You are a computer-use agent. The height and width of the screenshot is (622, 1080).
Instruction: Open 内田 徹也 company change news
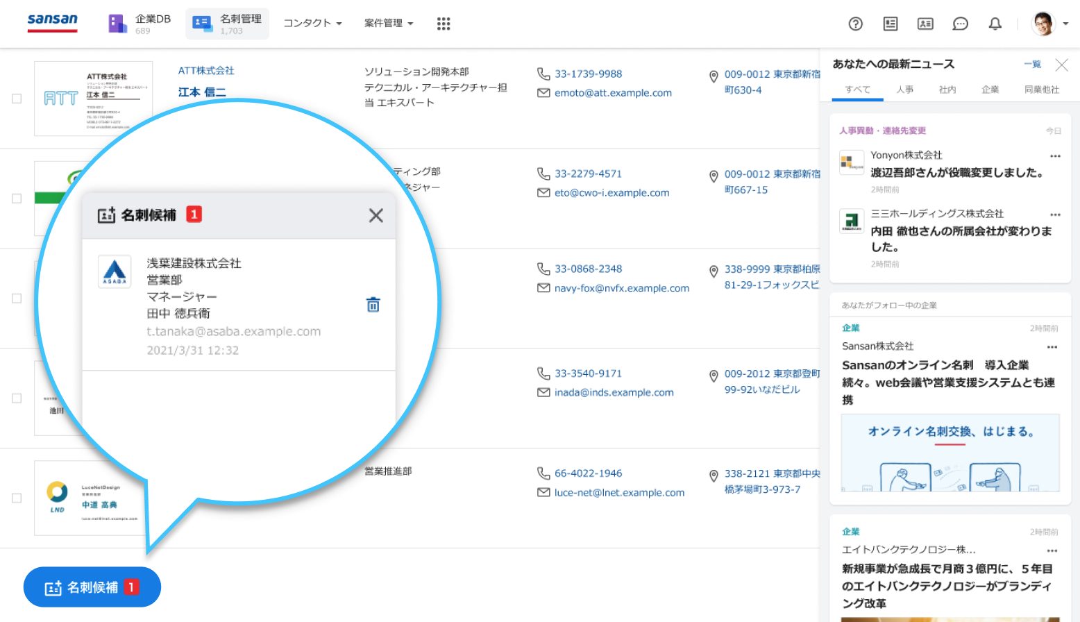(x=961, y=239)
